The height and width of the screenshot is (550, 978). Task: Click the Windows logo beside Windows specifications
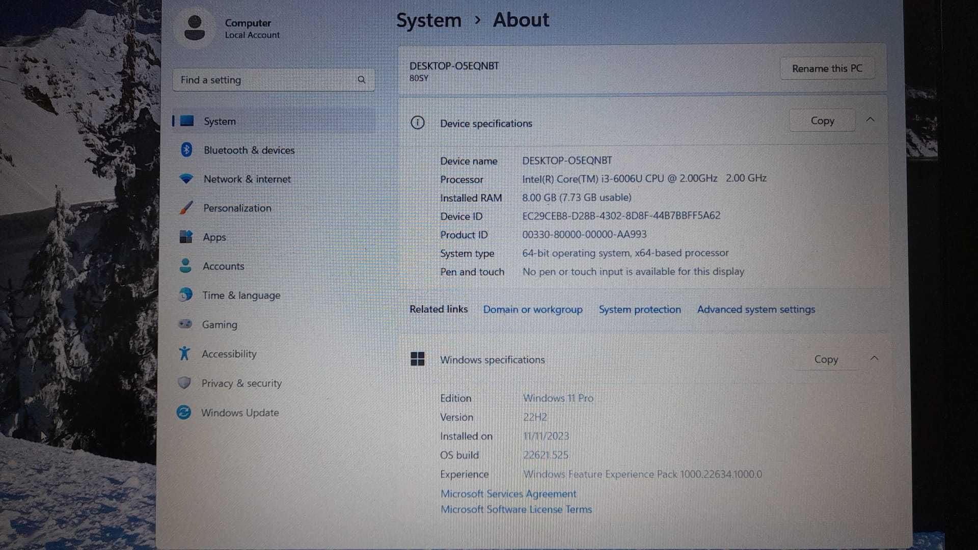417,359
